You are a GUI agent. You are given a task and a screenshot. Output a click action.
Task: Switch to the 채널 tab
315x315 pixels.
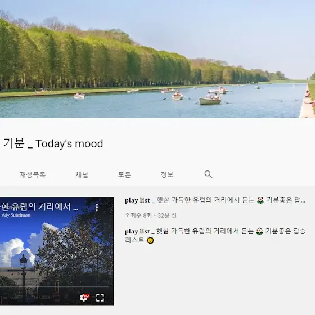pos(82,174)
